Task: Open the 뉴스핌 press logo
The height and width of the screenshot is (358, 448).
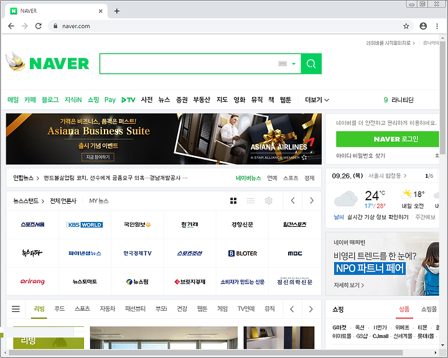Action: click(x=138, y=282)
